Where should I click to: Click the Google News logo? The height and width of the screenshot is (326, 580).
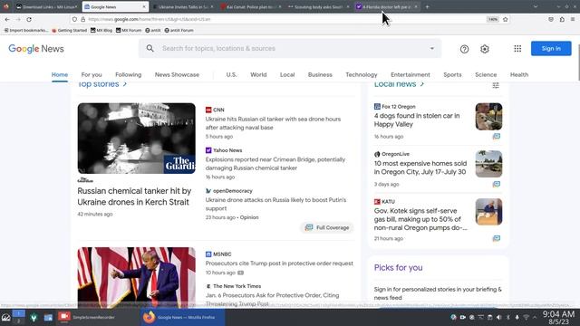36,49
